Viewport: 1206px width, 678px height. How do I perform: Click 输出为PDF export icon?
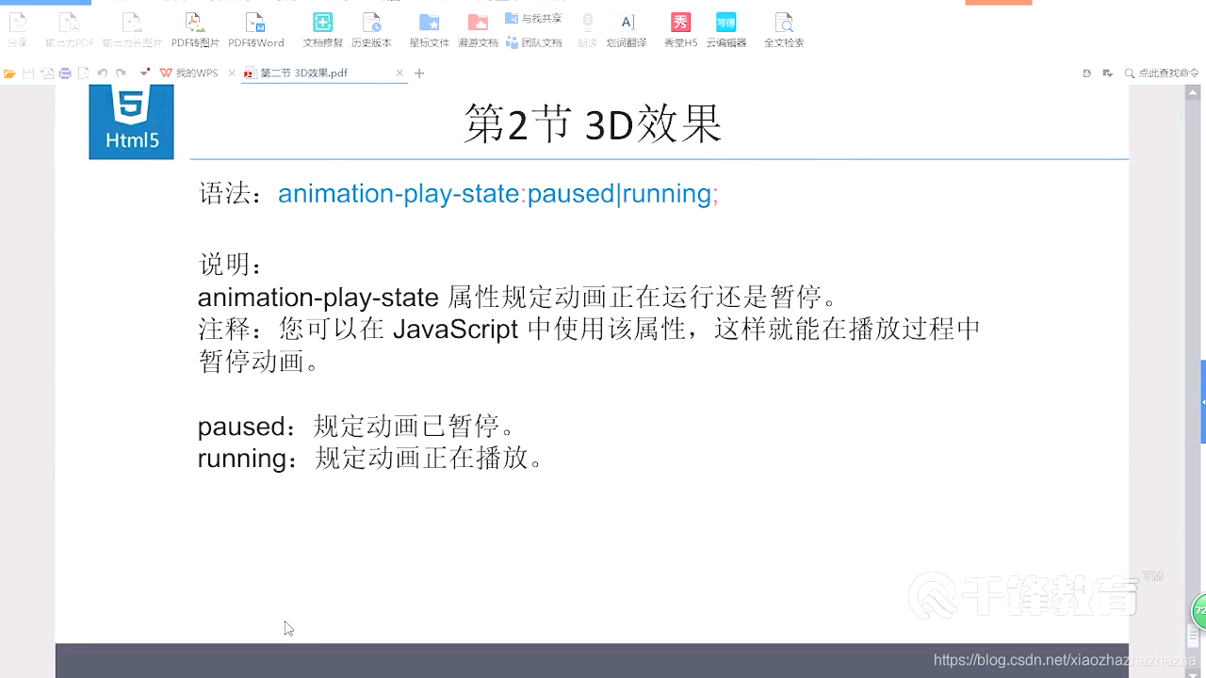(x=70, y=29)
